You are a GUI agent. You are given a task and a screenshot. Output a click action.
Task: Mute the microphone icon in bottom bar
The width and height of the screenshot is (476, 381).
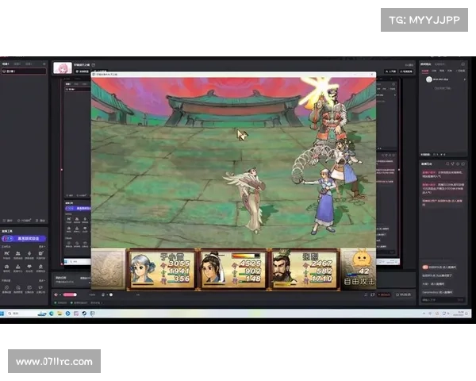point(103,294)
